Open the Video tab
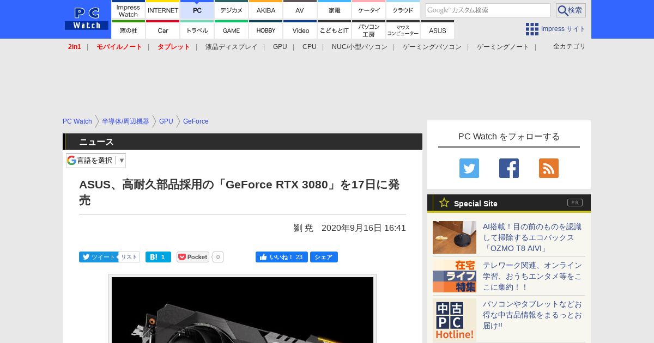654x343 pixels. [x=300, y=30]
